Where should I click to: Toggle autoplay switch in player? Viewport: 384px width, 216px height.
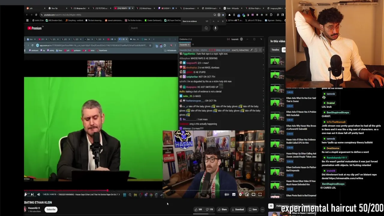(227, 194)
